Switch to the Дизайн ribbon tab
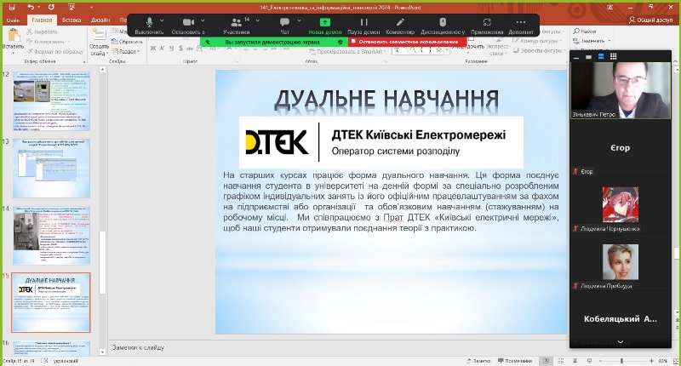 click(x=100, y=20)
